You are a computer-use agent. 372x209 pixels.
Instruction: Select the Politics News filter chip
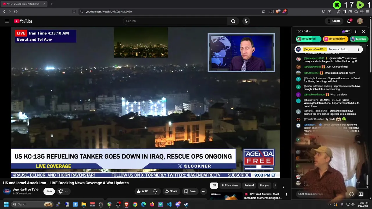[230, 185]
